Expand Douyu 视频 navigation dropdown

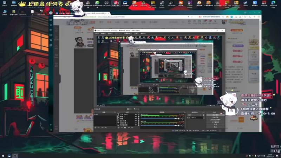pyautogui.click(x=126, y=22)
